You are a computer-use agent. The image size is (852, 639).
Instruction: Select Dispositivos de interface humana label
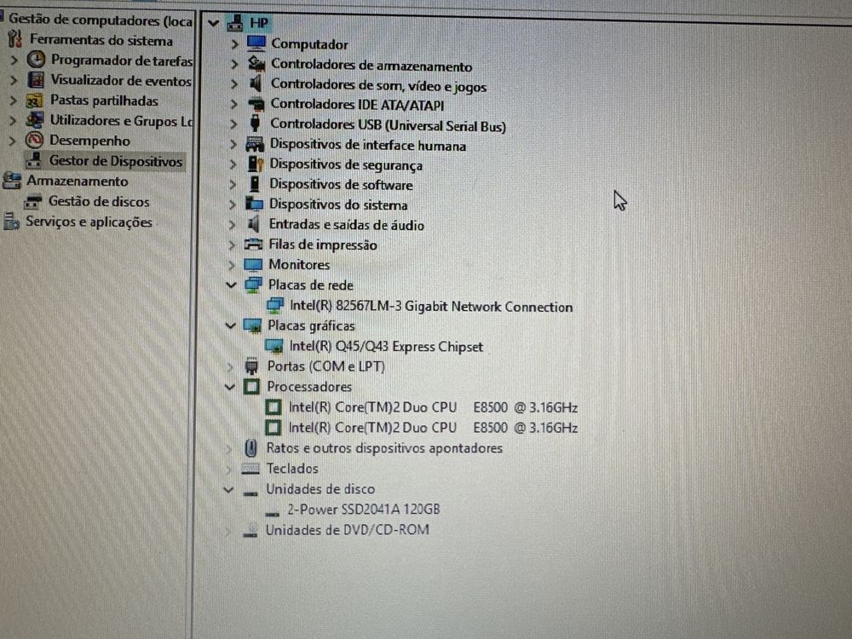coord(368,145)
